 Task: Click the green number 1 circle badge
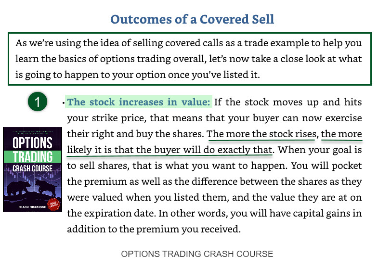(x=37, y=102)
